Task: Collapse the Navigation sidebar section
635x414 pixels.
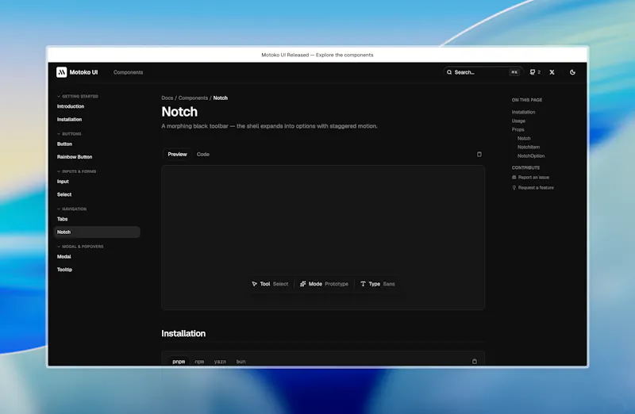Action: (71, 209)
